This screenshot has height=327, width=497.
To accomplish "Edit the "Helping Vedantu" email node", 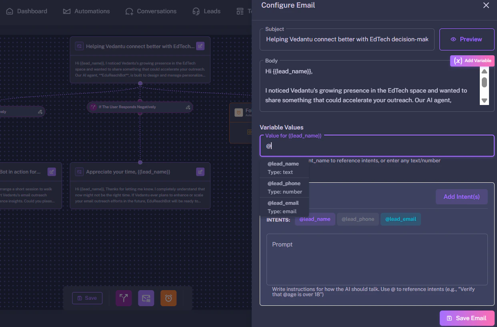I will pyautogui.click(x=200, y=46).
